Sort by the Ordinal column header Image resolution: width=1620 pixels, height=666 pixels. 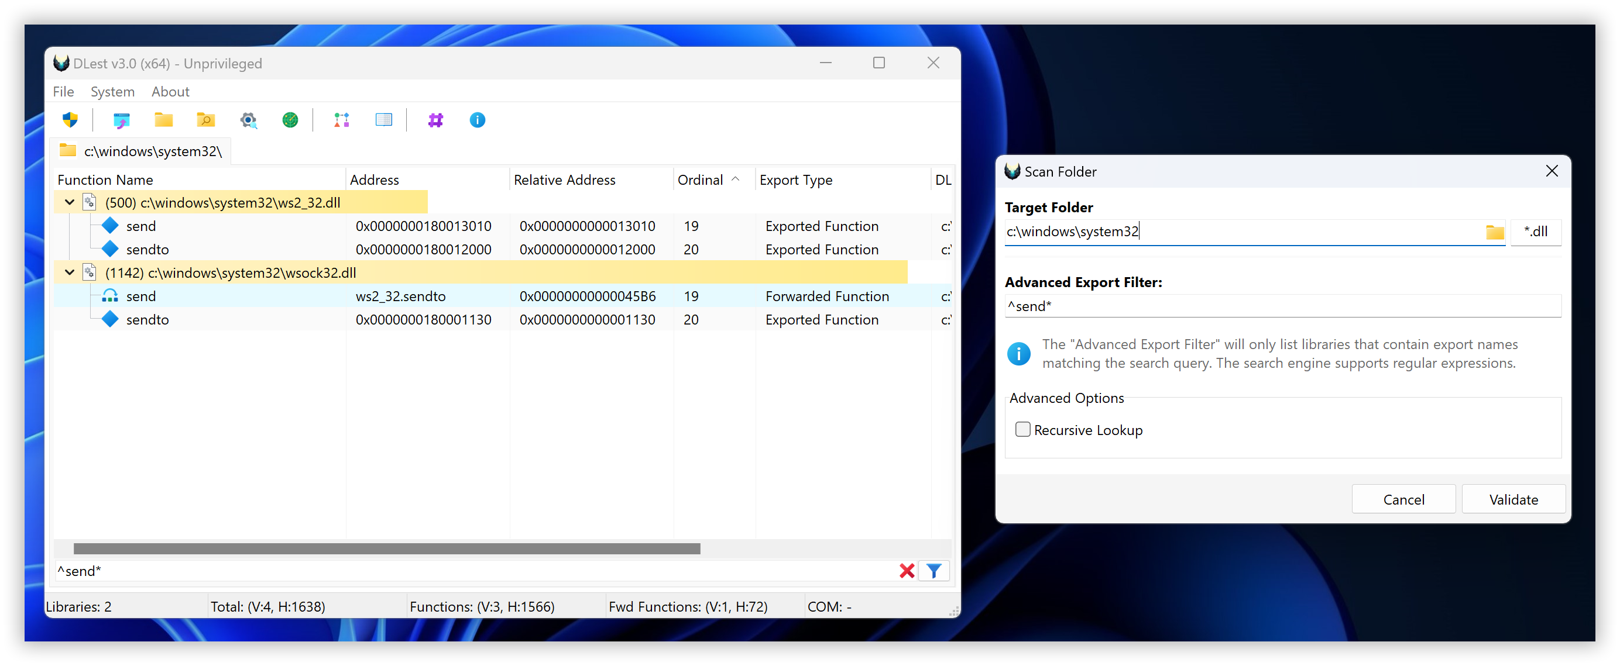pyautogui.click(x=700, y=180)
